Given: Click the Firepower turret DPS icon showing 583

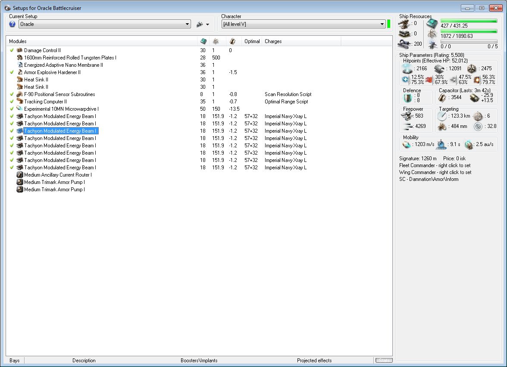Looking at the screenshot, I should 407,116.
